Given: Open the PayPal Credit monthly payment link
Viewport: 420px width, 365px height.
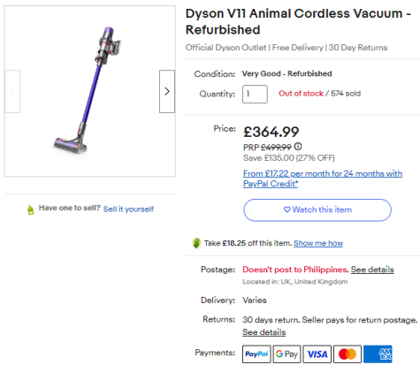Looking at the screenshot, I should (x=323, y=179).
